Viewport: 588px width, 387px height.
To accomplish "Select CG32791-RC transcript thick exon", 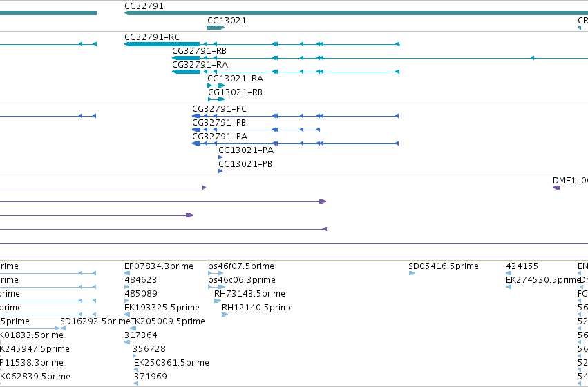I will point(162,44).
